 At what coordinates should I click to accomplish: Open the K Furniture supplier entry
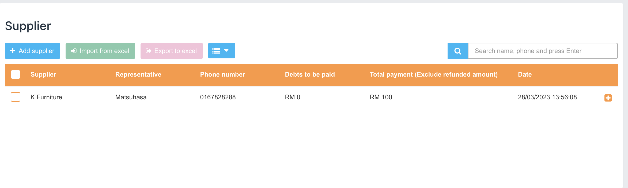click(x=46, y=97)
